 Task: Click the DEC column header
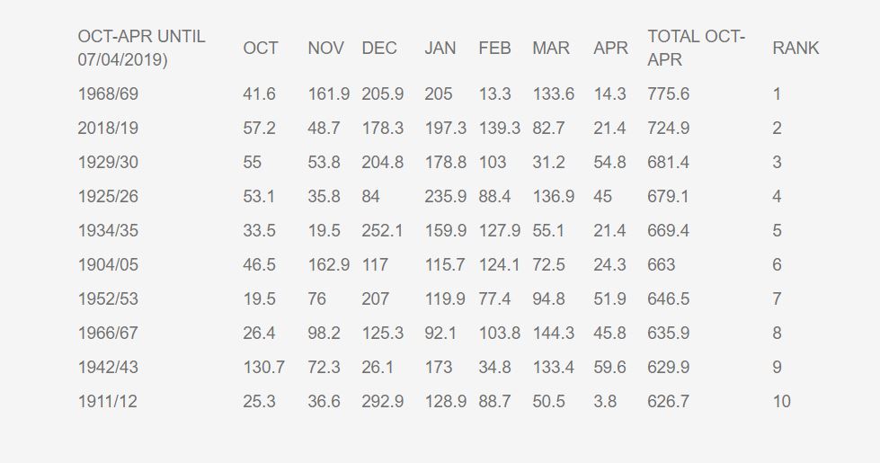pos(379,49)
